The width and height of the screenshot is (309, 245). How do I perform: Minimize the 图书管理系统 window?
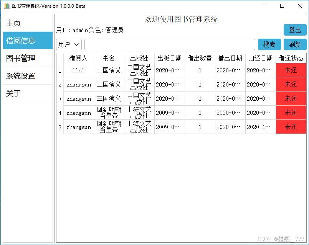[265, 6]
